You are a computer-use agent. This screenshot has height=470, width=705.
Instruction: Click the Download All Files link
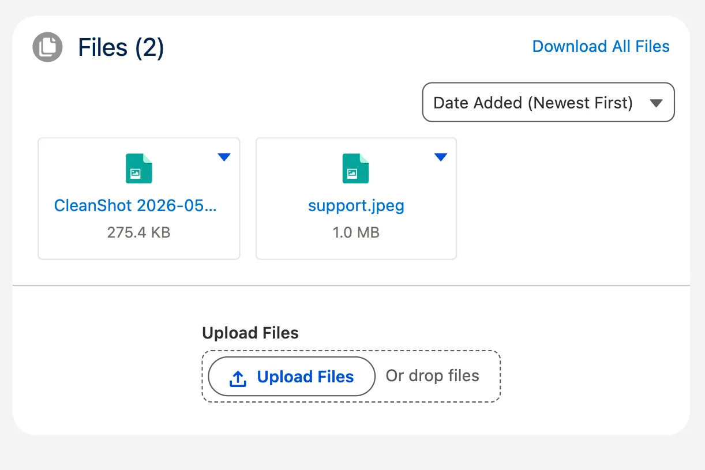tap(601, 47)
